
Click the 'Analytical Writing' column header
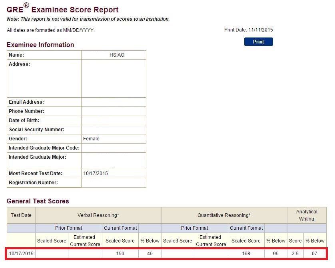(x=307, y=215)
